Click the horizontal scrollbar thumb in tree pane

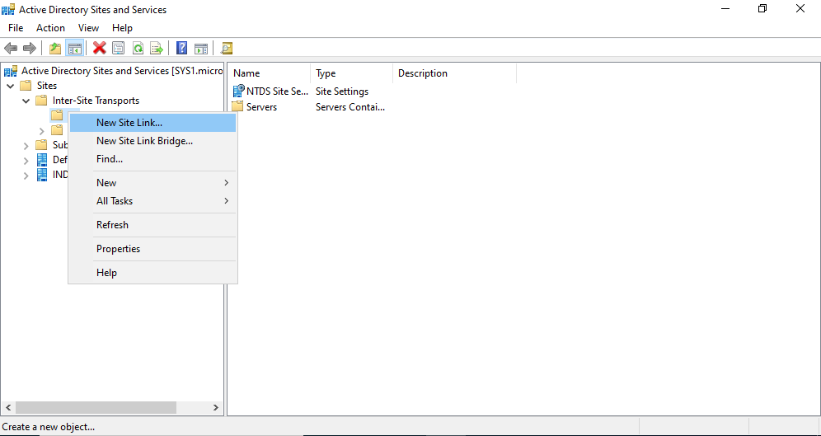96,408
